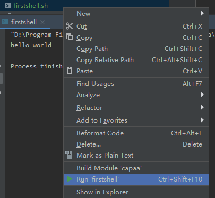
Task: Click the Cut scissors icon
Action: 70,26
